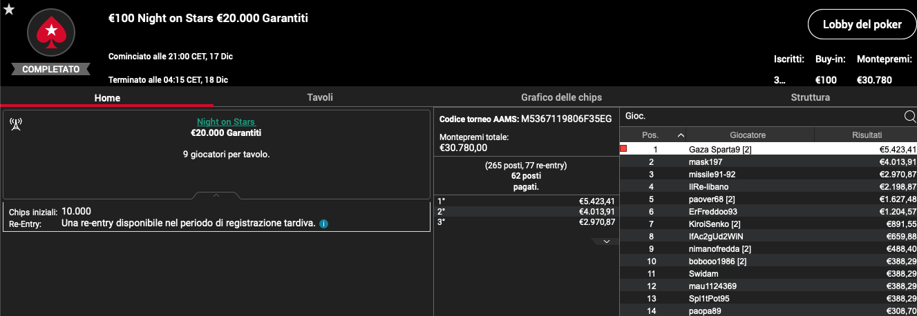Sort by Risultati column header
The height and width of the screenshot is (316, 917).
(x=866, y=135)
